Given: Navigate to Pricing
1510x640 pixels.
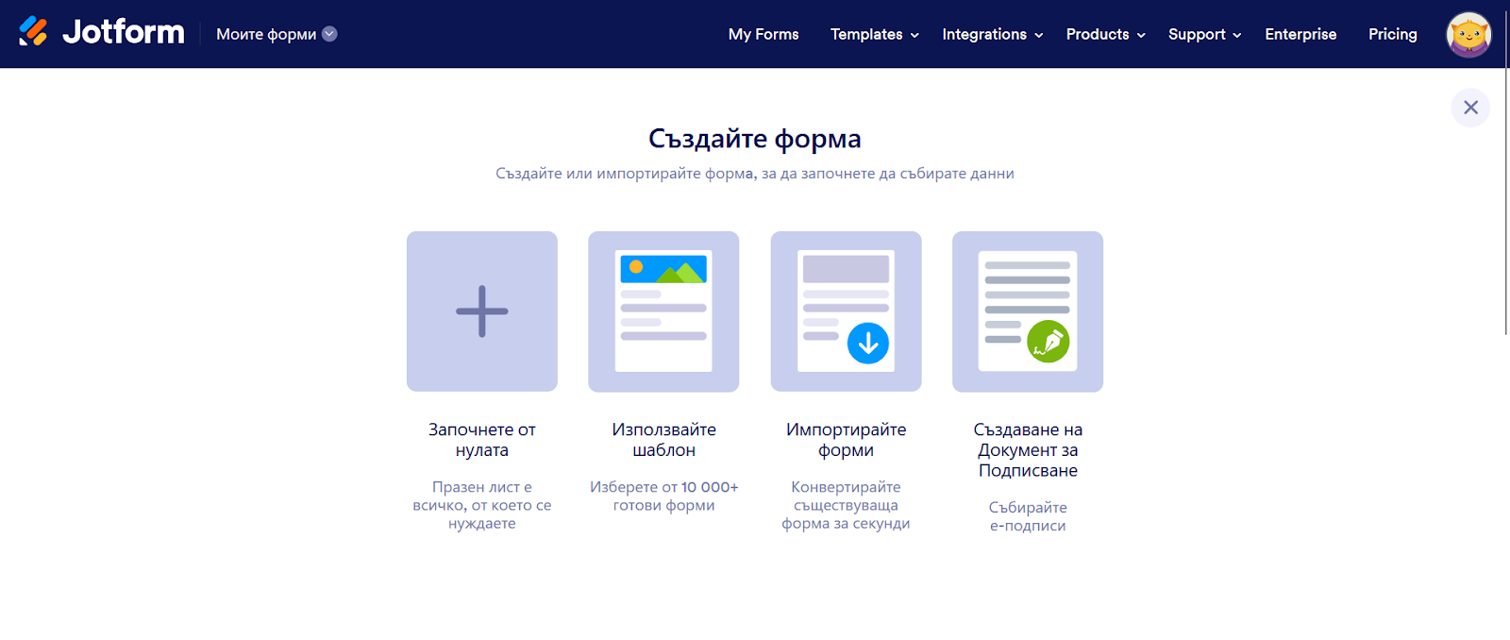Looking at the screenshot, I should [1392, 34].
